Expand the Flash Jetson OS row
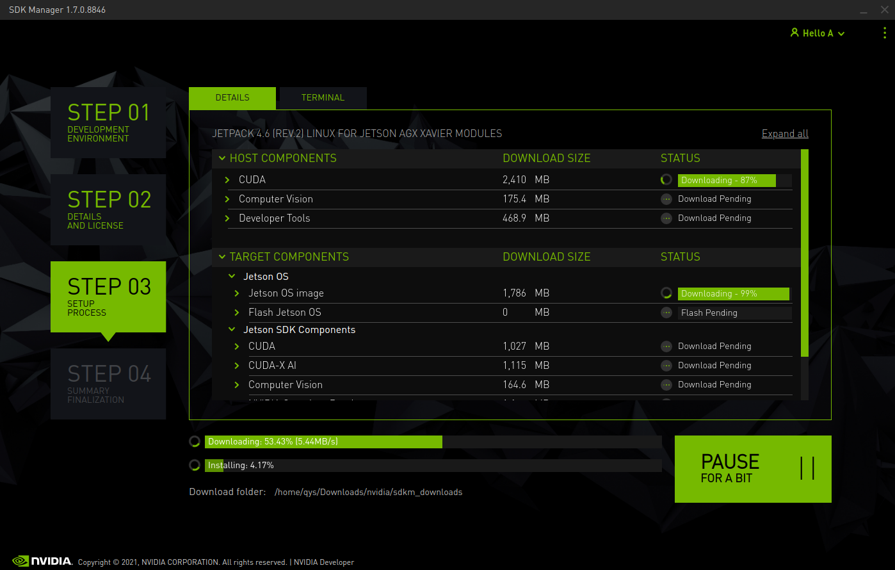 (237, 313)
